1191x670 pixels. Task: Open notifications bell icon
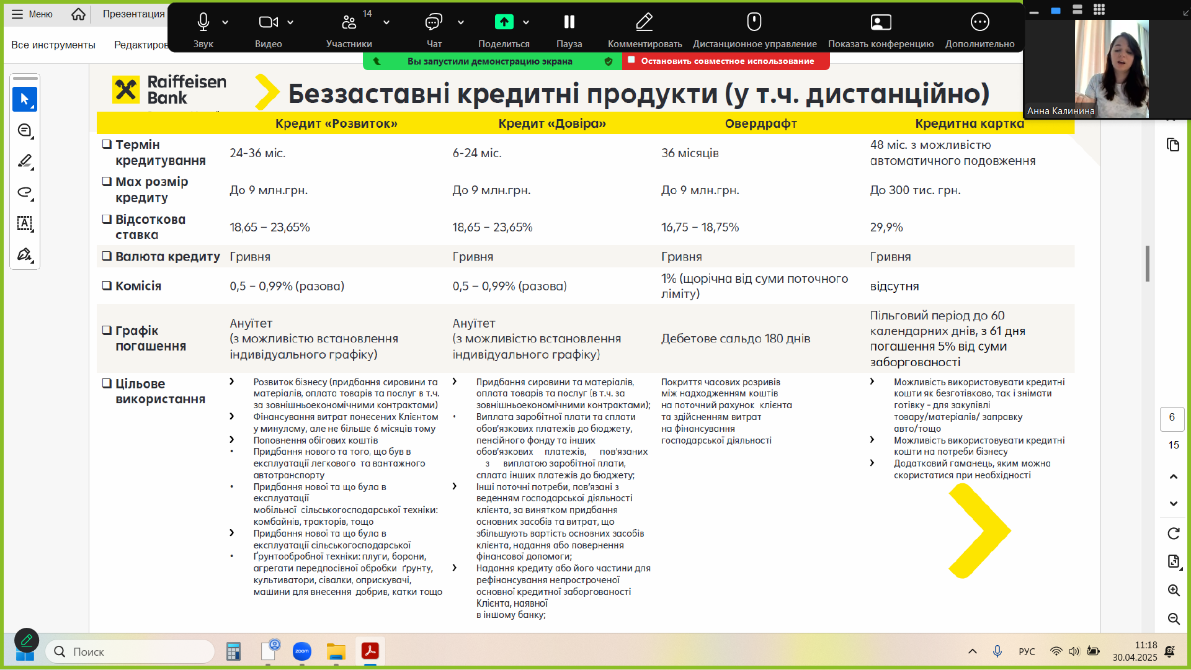coord(1170,651)
